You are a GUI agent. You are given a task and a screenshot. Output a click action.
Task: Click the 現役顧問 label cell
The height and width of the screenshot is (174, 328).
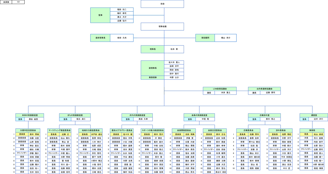click(205, 38)
